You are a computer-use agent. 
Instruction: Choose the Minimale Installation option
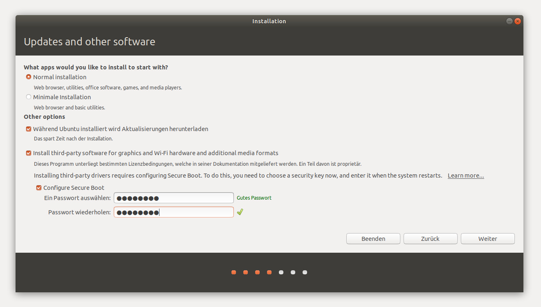coord(29,97)
